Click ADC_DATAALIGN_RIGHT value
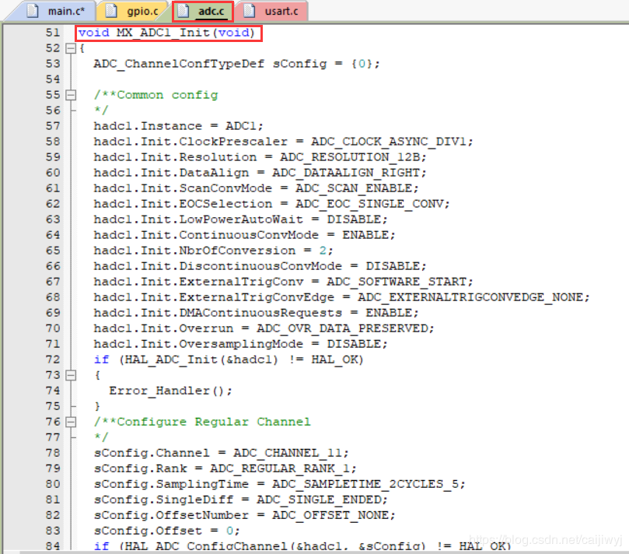Viewport: 629px width, 554px height. click(x=346, y=173)
